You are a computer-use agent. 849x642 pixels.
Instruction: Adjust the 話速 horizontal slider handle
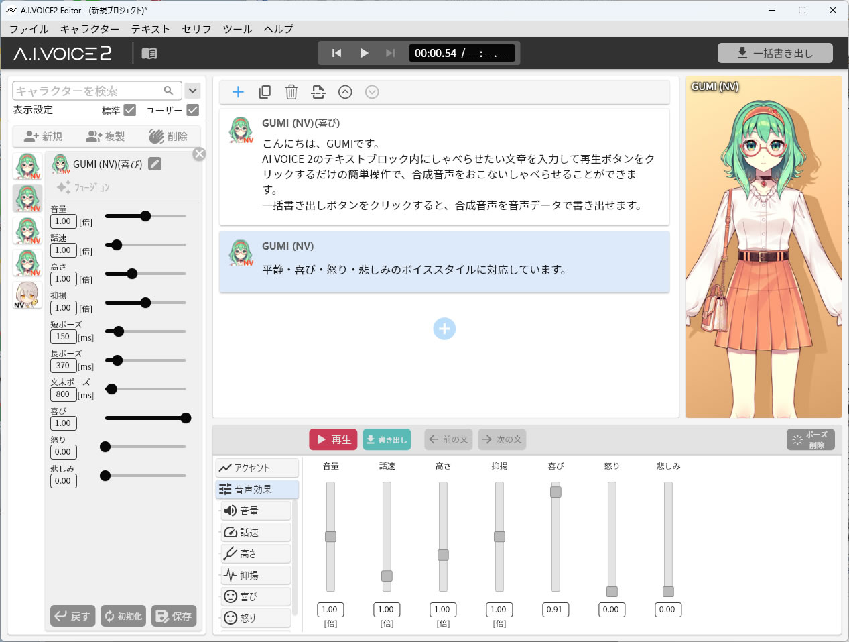tap(117, 245)
